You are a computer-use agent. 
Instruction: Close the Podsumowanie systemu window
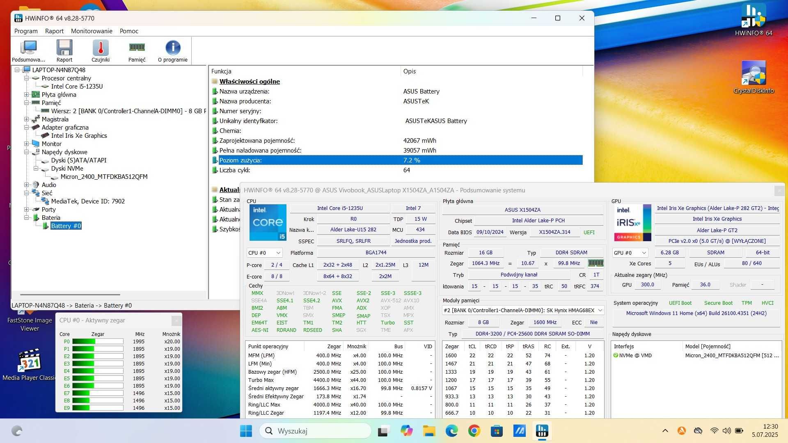[x=779, y=190]
